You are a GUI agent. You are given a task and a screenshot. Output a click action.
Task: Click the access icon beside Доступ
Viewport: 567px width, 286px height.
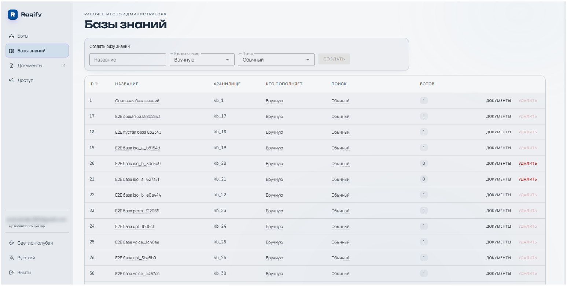point(11,80)
